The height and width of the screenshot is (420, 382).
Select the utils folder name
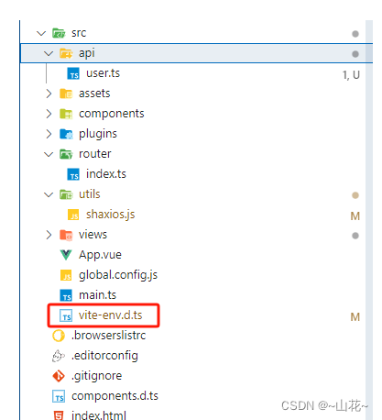click(x=90, y=194)
